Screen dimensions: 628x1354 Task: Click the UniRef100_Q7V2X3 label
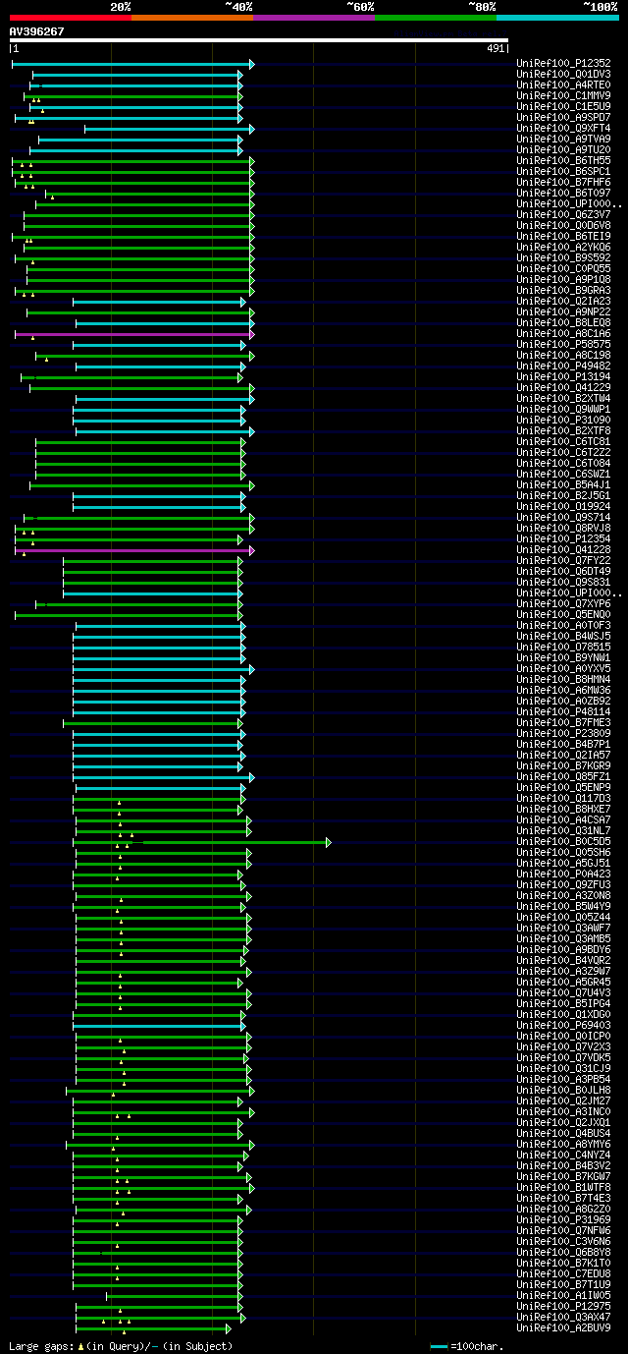(x=563, y=1047)
